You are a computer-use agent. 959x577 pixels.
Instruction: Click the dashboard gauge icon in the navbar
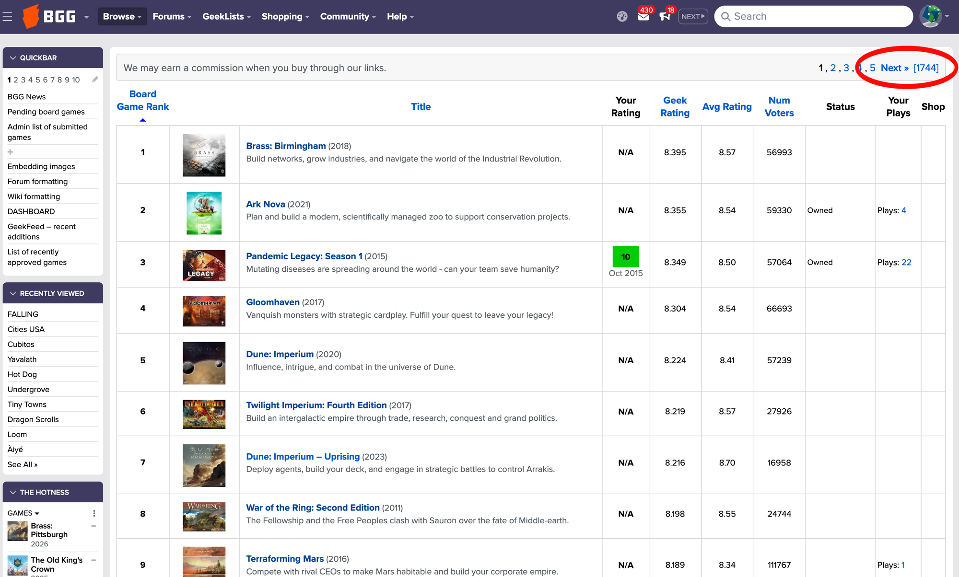(x=622, y=16)
